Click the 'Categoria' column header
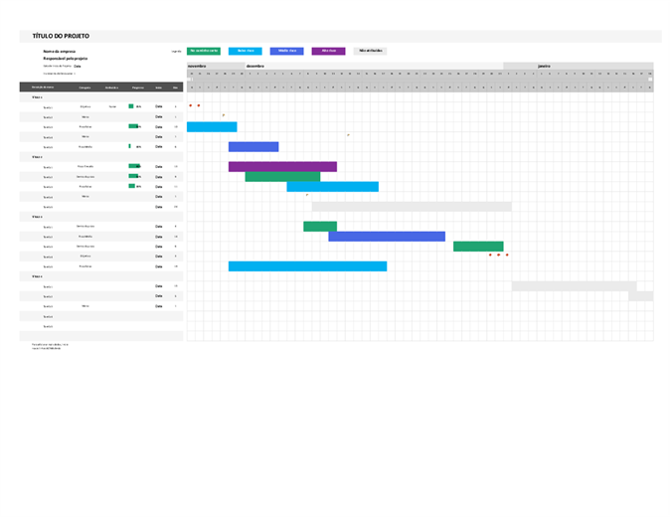Screen dimensions: 671x517 pyautogui.click(x=84, y=87)
